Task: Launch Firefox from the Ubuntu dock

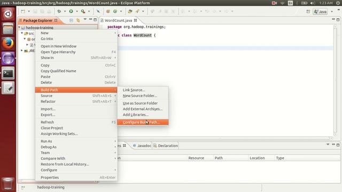Action: [x=8, y=43]
